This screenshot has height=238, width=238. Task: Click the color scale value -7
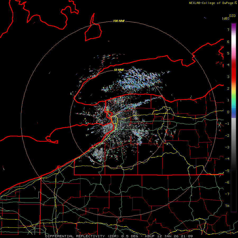227,194
